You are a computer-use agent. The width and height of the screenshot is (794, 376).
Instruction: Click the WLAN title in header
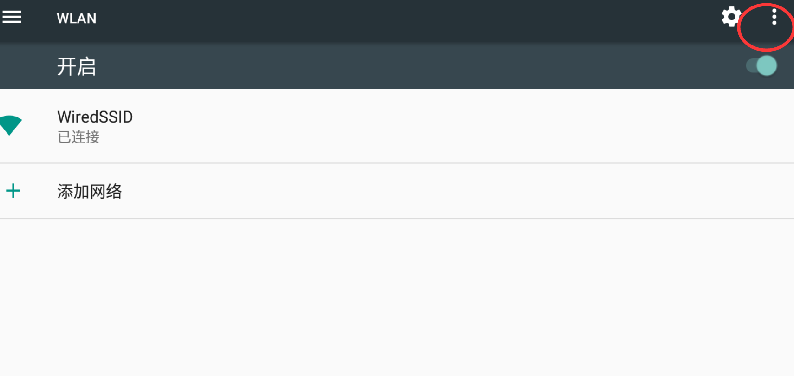coord(76,18)
